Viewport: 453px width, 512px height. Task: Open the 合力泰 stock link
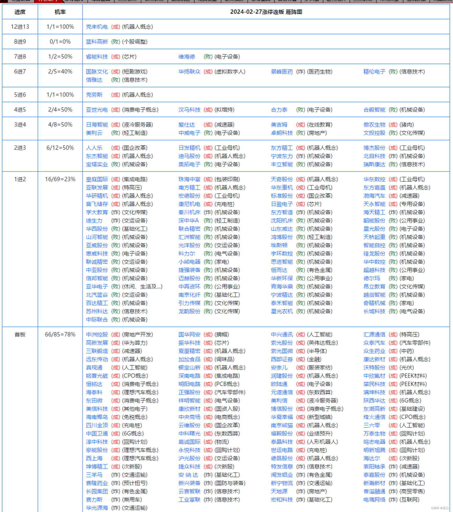[x=279, y=110]
